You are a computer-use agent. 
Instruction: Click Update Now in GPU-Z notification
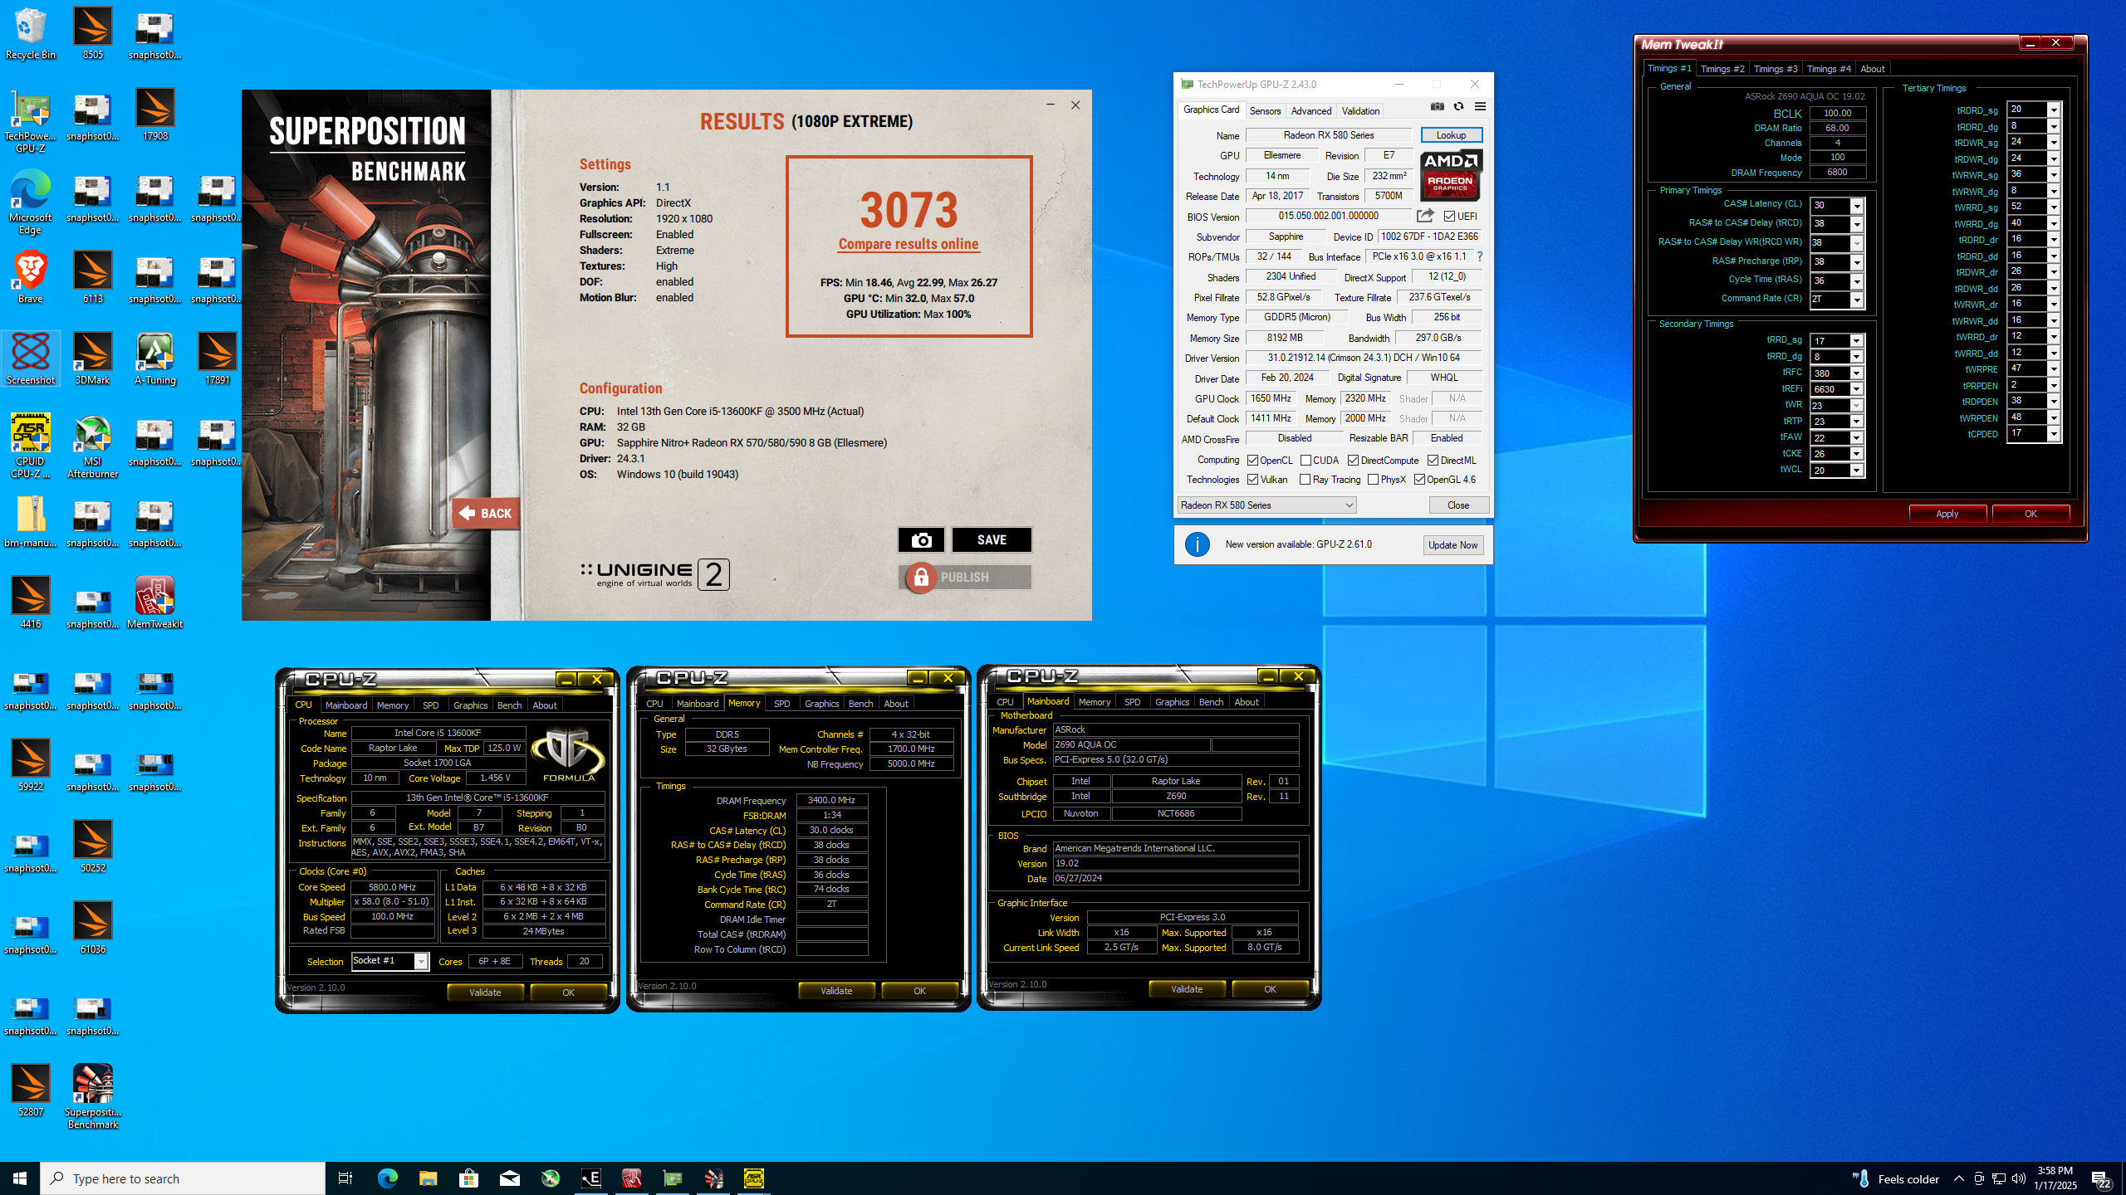pos(1452,545)
